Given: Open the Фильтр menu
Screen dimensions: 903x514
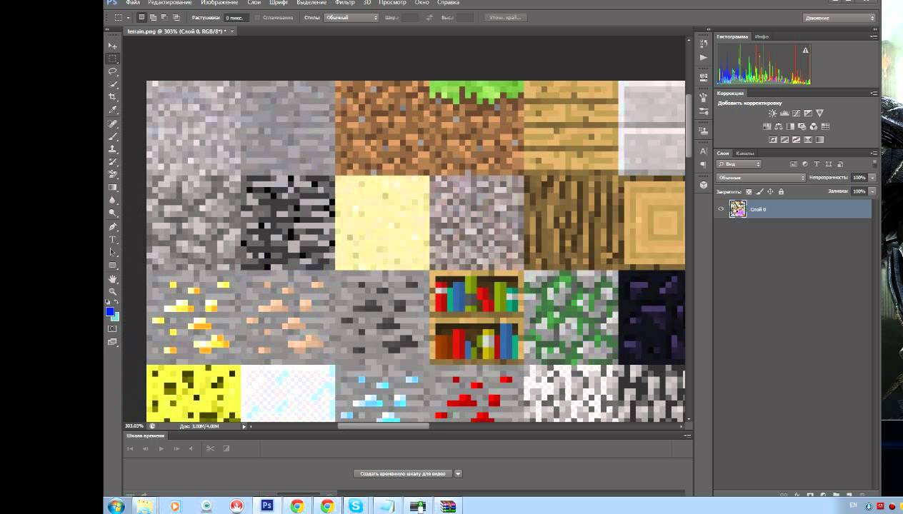Looking at the screenshot, I should [x=344, y=3].
